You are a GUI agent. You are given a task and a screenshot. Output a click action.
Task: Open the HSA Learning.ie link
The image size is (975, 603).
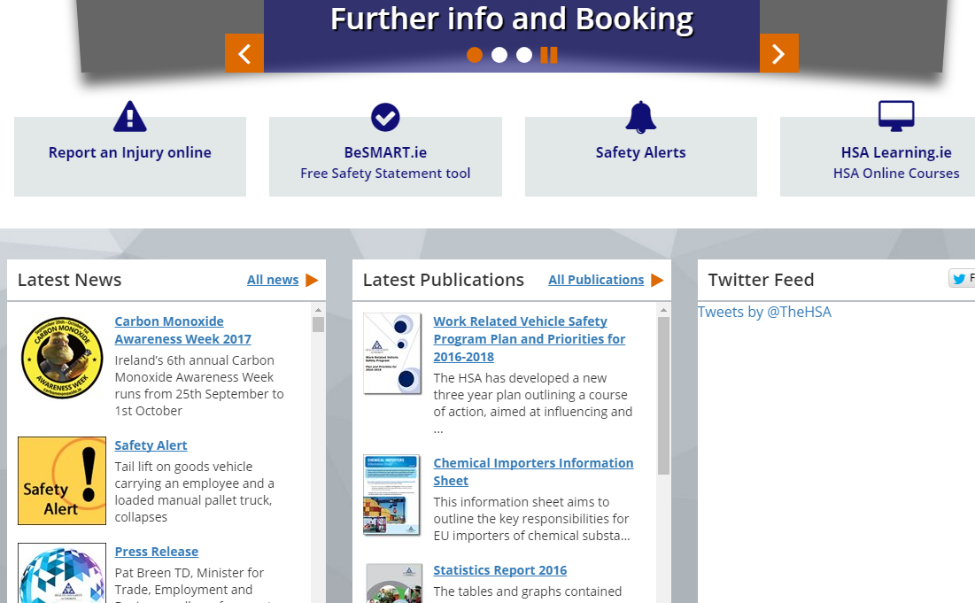896,153
